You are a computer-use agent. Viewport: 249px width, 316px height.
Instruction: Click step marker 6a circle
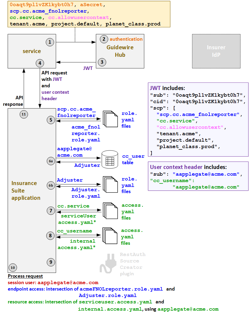[x=50, y=161]
